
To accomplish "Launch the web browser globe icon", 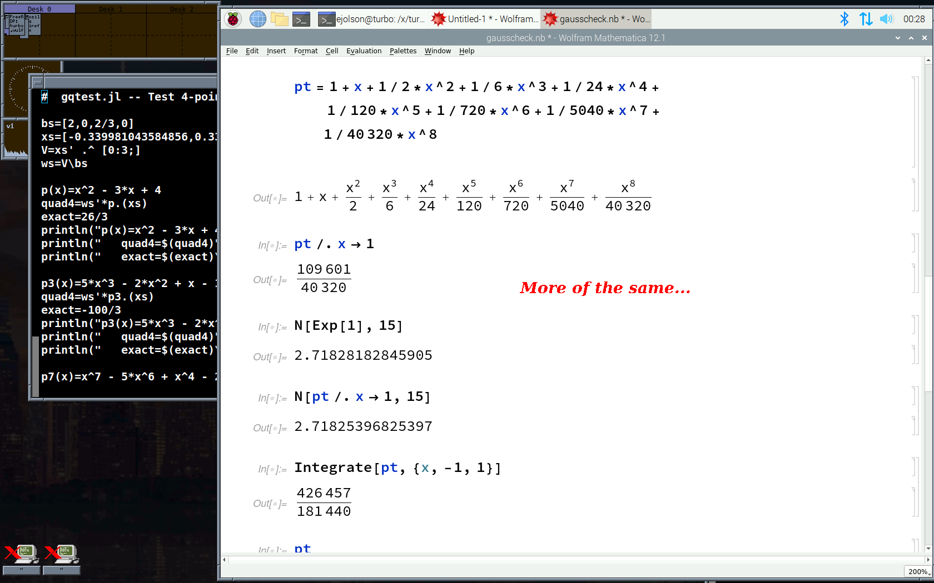I will click(x=257, y=19).
